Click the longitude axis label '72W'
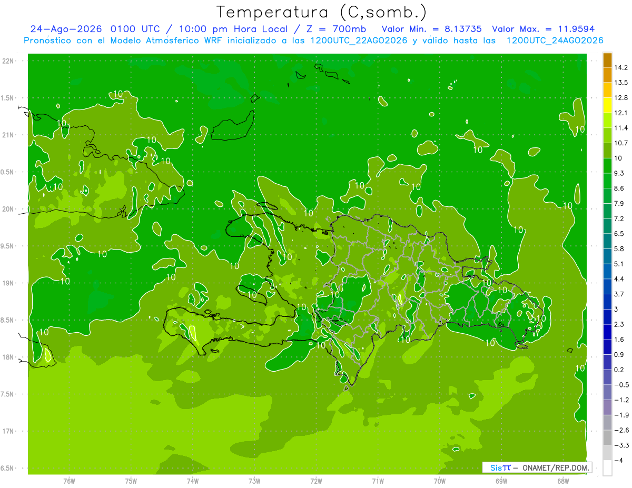The height and width of the screenshot is (488, 632). click(316, 481)
